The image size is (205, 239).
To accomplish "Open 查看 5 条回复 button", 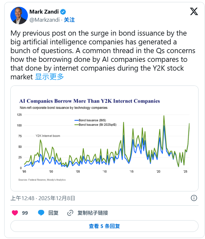I will tap(104, 226).
